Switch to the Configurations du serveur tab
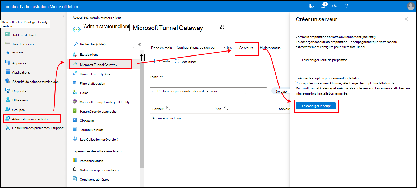Screen dimensions: 417x188 coord(196,47)
